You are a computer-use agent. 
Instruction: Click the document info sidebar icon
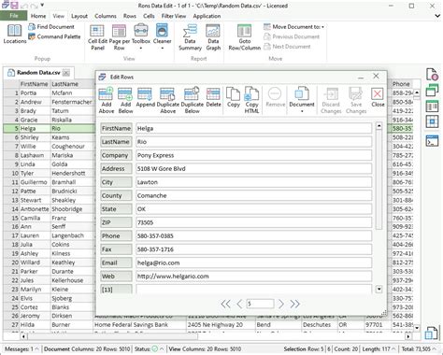pyautogui.click(x=432, y=74)
